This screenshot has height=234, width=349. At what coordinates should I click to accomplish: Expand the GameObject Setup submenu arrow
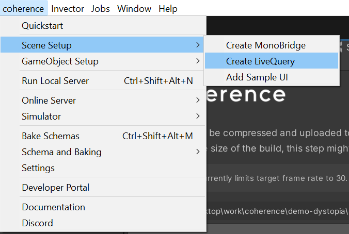coord(198,61)
